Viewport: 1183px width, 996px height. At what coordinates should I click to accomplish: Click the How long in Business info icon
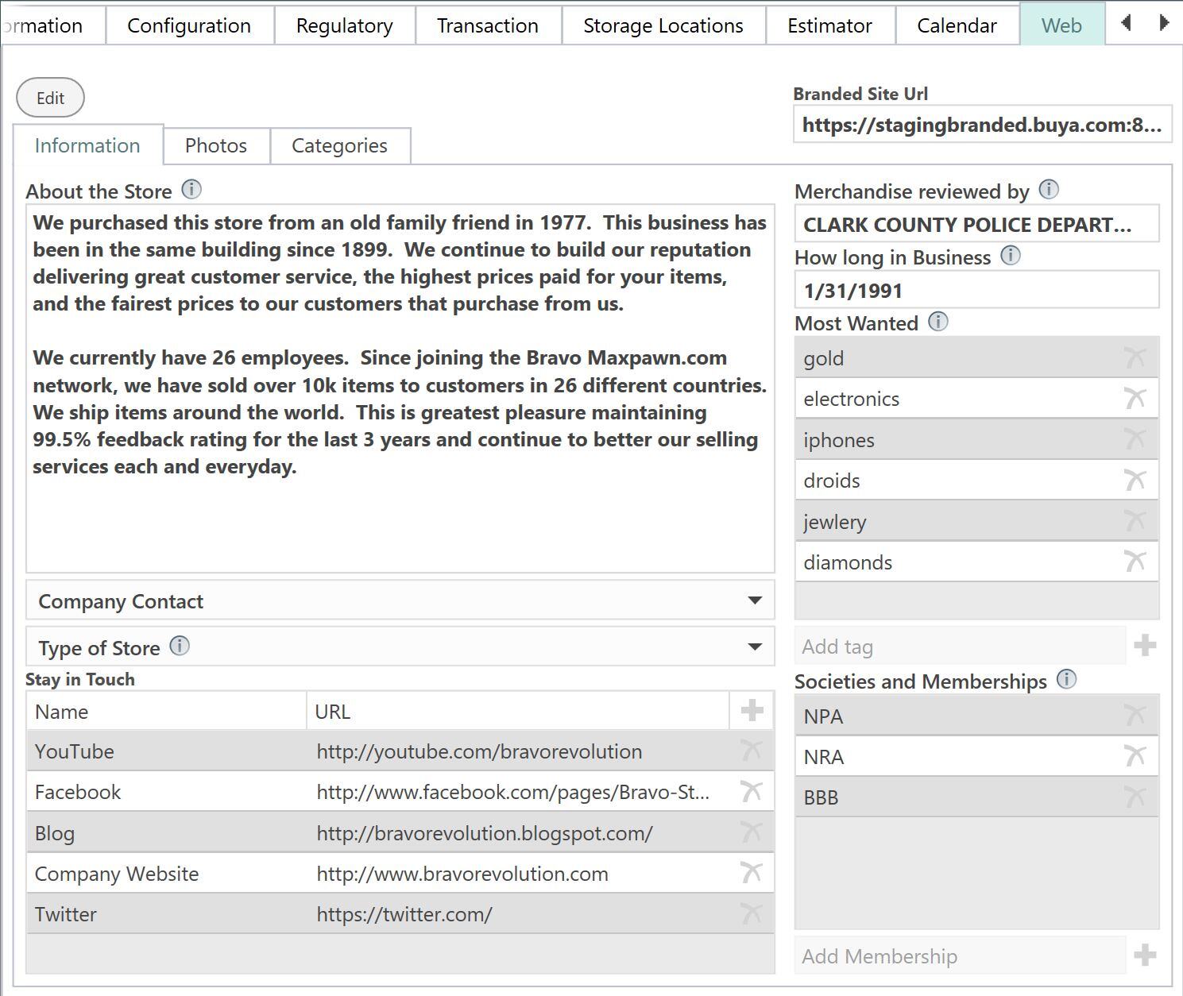[x=1010, y=256]
